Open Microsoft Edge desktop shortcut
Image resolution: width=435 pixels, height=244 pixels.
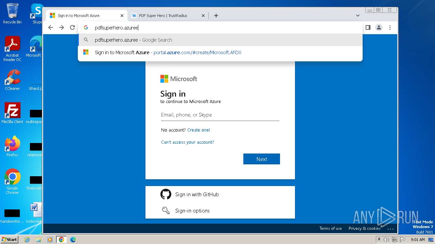pyautogui.click(x=34, y=47)
